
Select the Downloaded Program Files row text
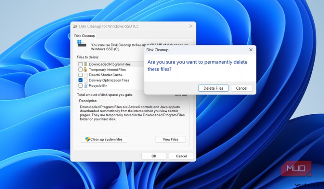[110, 64]
